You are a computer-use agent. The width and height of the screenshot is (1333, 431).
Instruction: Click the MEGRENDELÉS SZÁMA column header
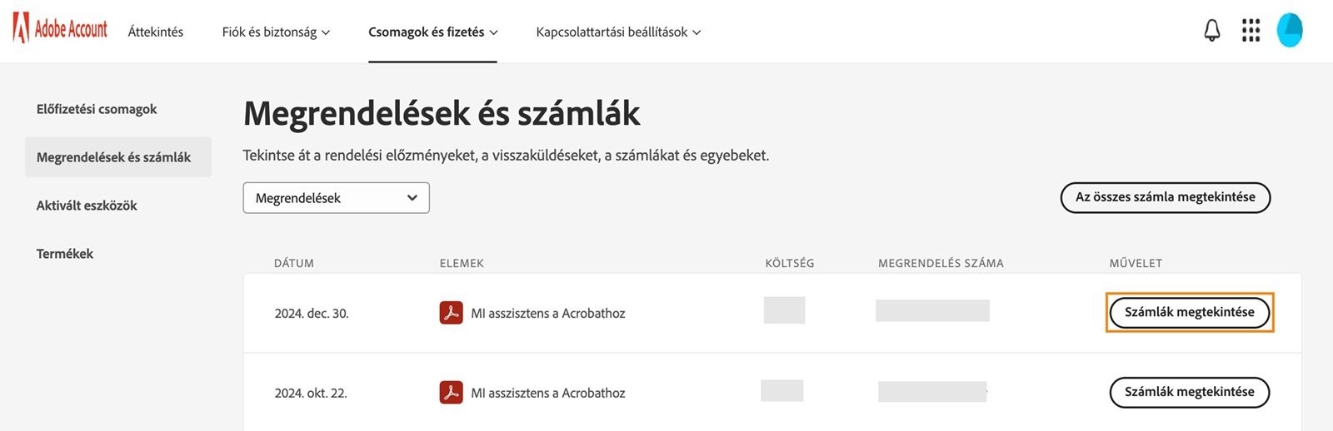coord(941,263)
